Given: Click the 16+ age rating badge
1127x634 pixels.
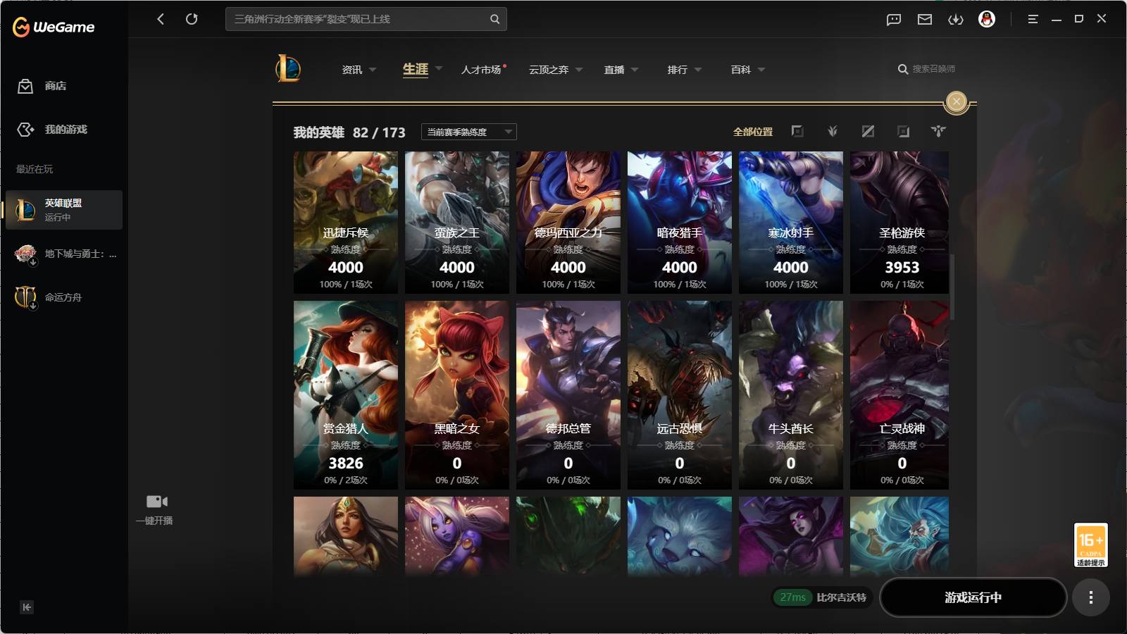Looking at the screenshot, I should (1091, 545).
